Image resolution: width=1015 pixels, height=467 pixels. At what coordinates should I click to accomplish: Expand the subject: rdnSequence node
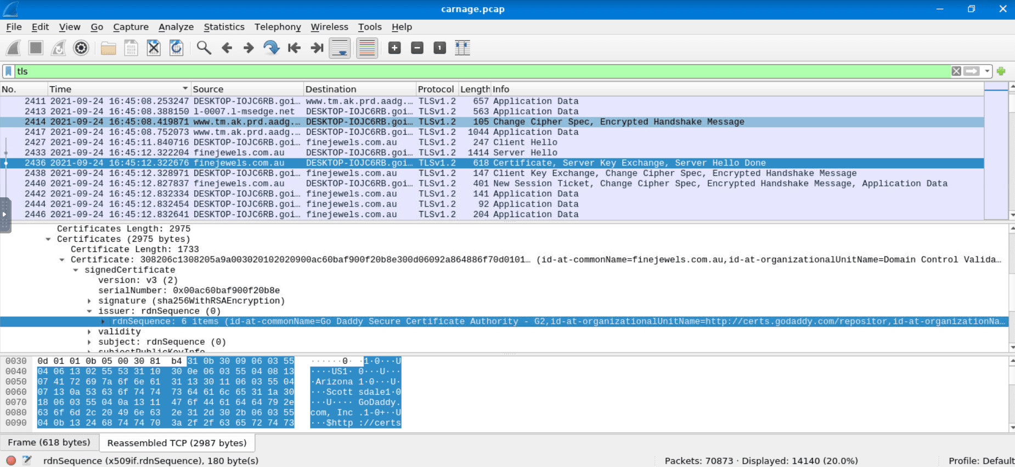click(x=89, y=342)
